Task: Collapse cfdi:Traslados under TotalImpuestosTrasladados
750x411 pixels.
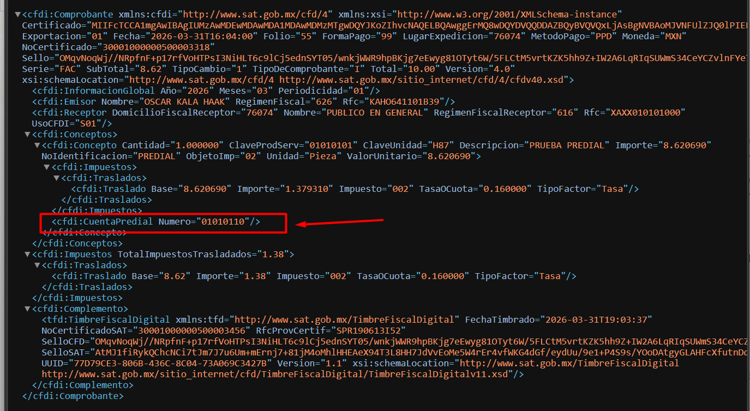Action: (37, 265)
